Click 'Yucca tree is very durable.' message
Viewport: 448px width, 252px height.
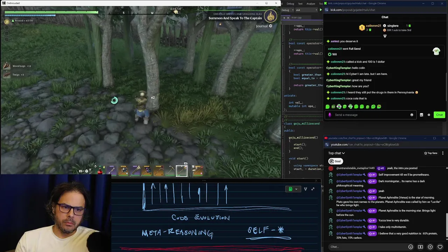coord(394,220)
